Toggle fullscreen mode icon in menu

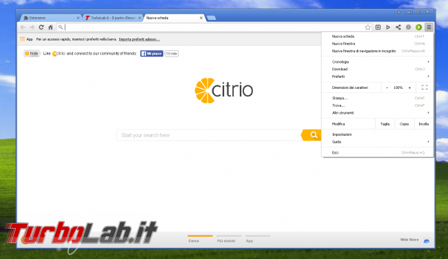[x=425, y=87]
